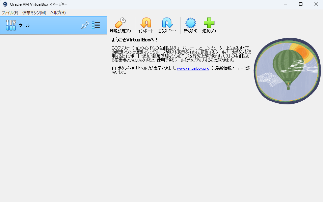Open the tools list menu icon

click(x=96, y=25)
